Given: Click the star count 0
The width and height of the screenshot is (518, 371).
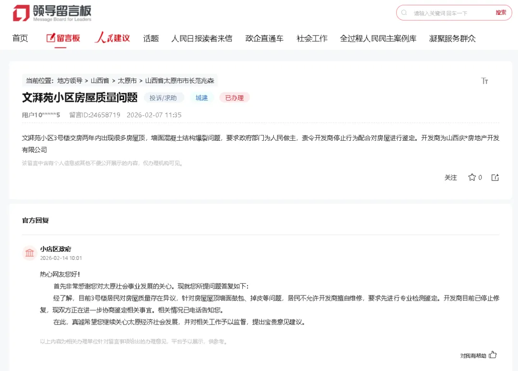Looking at the screenshot, I should [480, 178].
